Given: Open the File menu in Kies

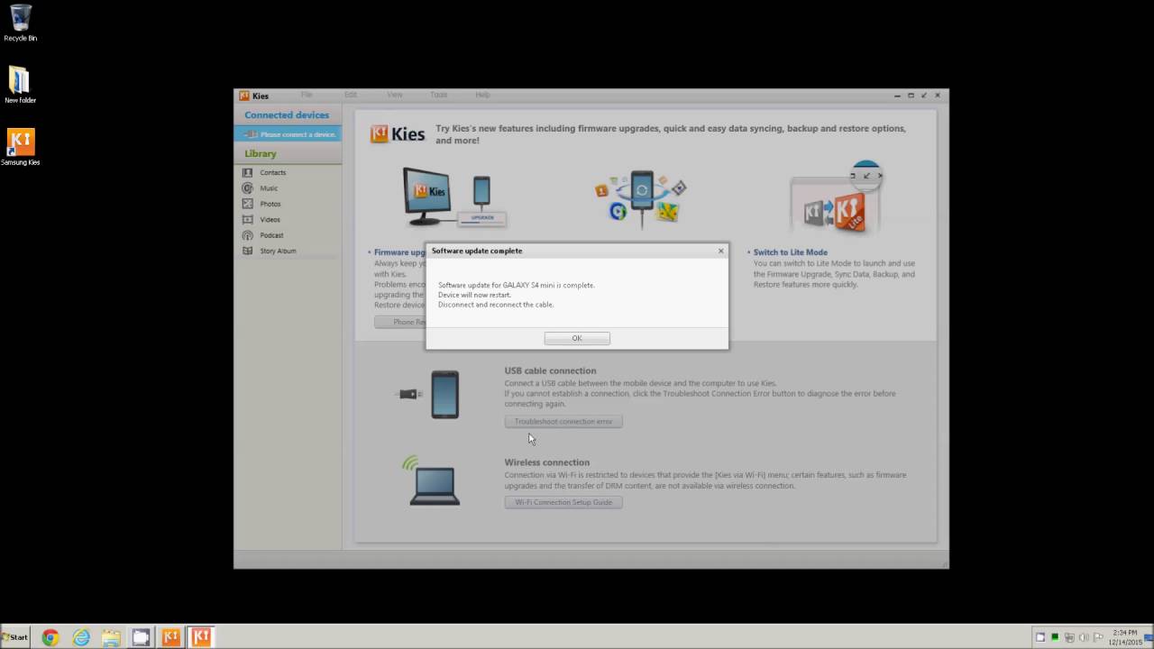Looking at the screenshot, I should (307, 95).
